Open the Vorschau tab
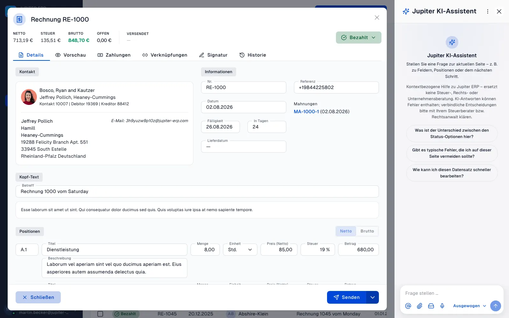The width and height of the screenshot is (509, 318). (71, 55)
